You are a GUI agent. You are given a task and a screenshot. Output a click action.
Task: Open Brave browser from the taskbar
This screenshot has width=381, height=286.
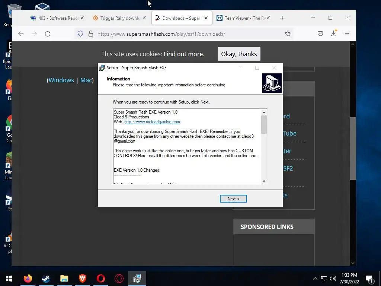click(82, 279)
